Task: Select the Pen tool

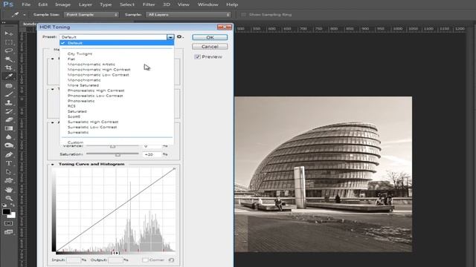Action: 9,155
